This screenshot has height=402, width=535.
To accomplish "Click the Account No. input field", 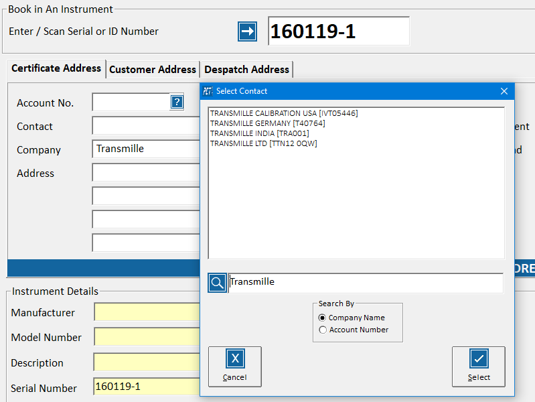I will [x=131, y=102].
